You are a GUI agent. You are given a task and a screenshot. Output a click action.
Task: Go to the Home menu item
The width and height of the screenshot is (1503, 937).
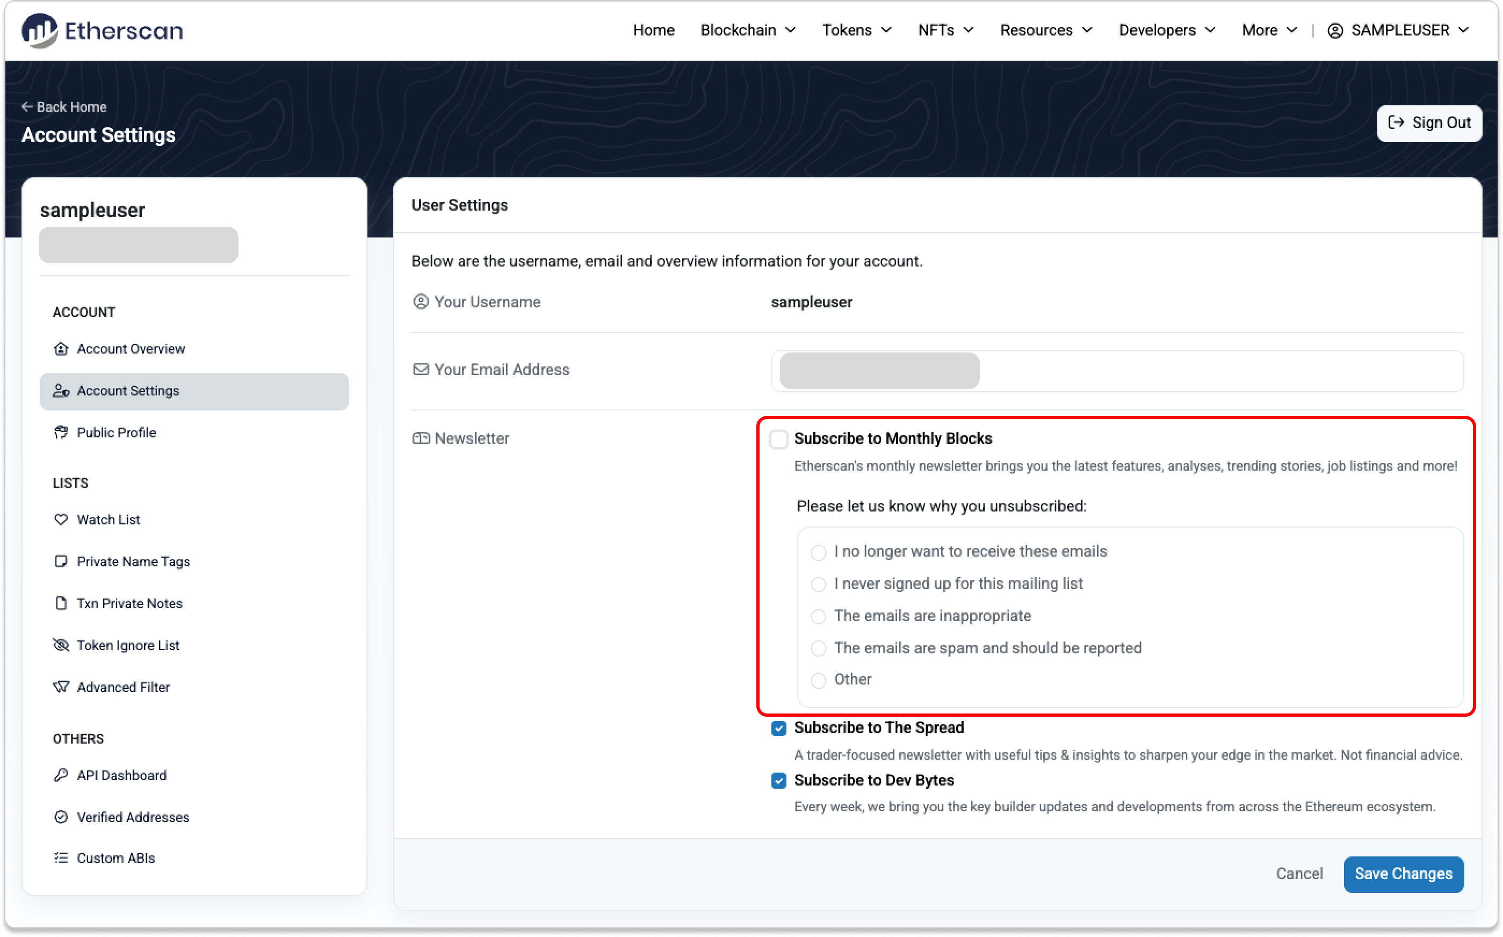pyautogui.click(x=653, y=30)
